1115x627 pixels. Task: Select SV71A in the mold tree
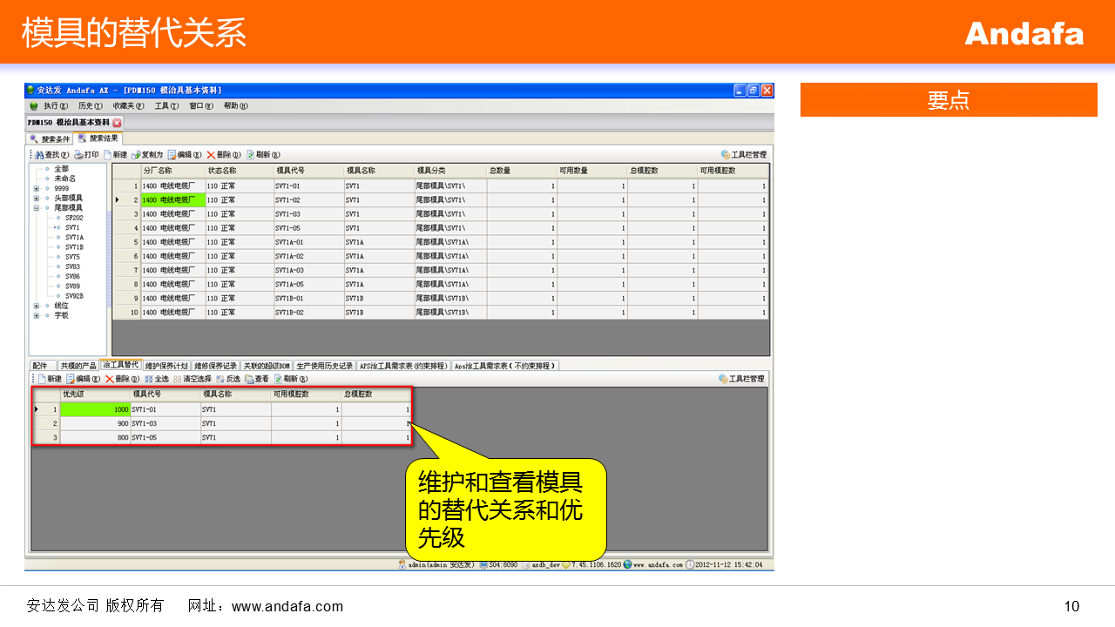click(74, 237)
